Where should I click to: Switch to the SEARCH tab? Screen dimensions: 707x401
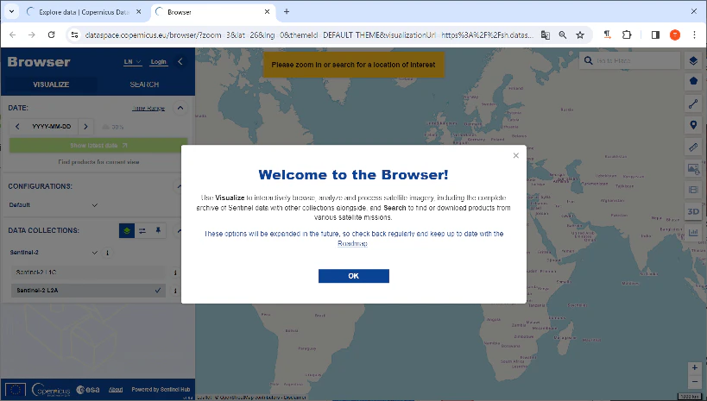(144, 85)
